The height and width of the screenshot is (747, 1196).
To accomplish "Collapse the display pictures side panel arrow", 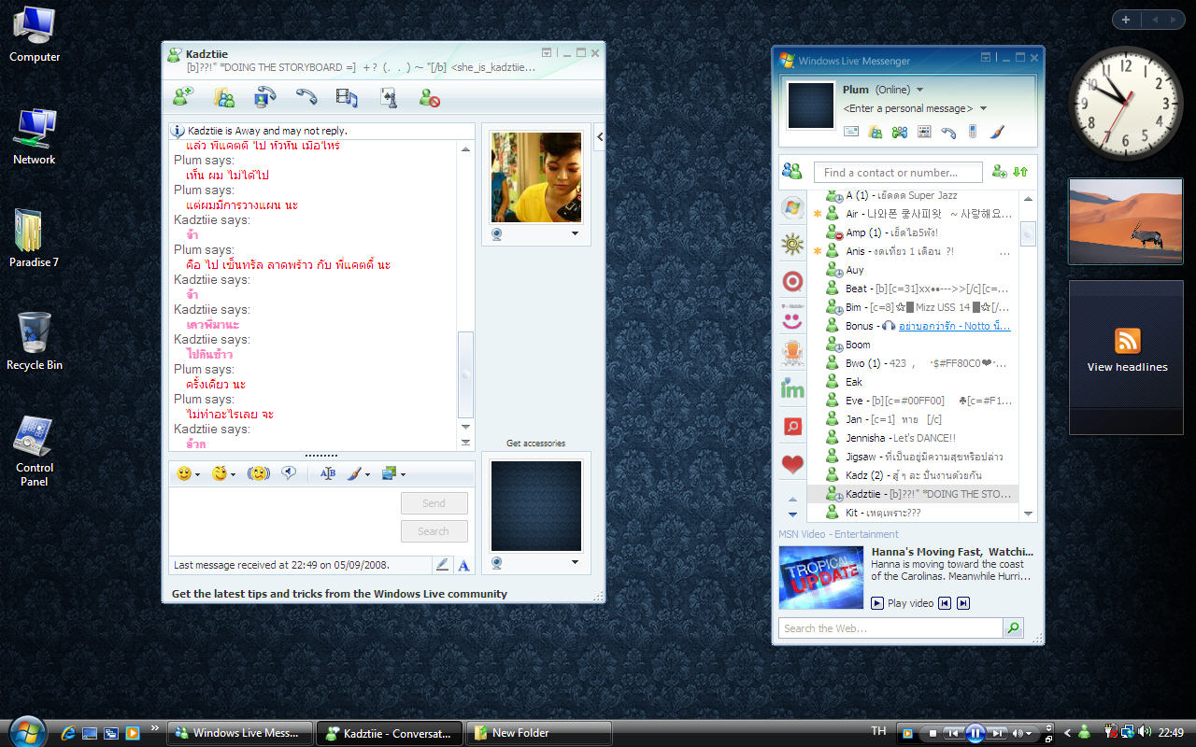I will tap(600, 137).
